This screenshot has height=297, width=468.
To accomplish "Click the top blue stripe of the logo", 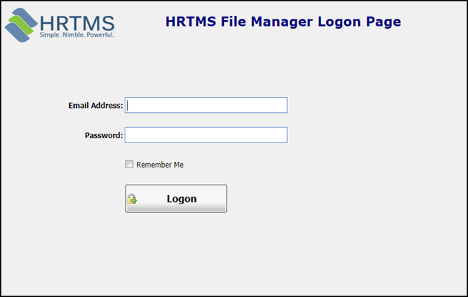I will (26, 19).
